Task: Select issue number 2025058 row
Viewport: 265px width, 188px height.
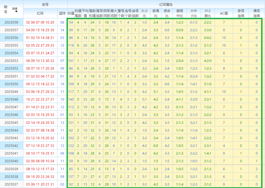Action: point(12,22)
